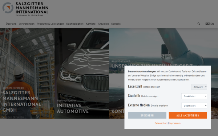Show details for Externe Medien
The width and height of the screenshot is (218, 136).
click(x=160, y=106)
